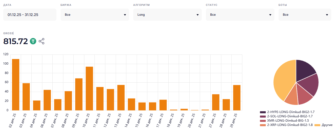
Task: Click the 815.72 gross total value
Action: click(x=15, y=41)
